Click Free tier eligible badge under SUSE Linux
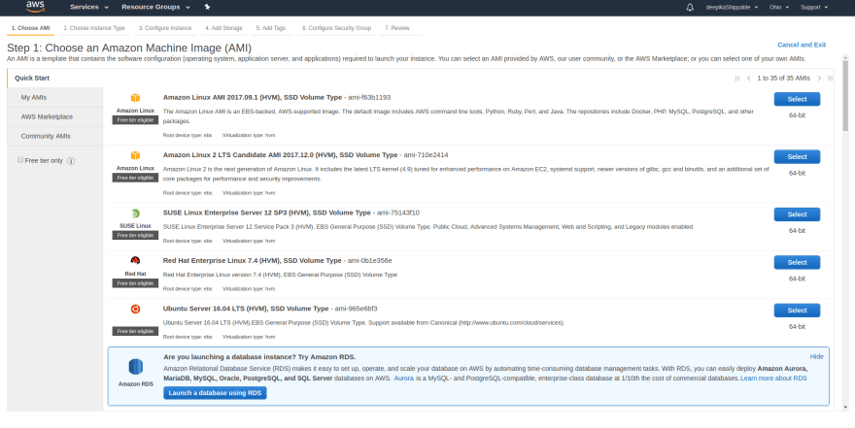Viewport: 855px width, 428px height. click(x=135, y=236)
